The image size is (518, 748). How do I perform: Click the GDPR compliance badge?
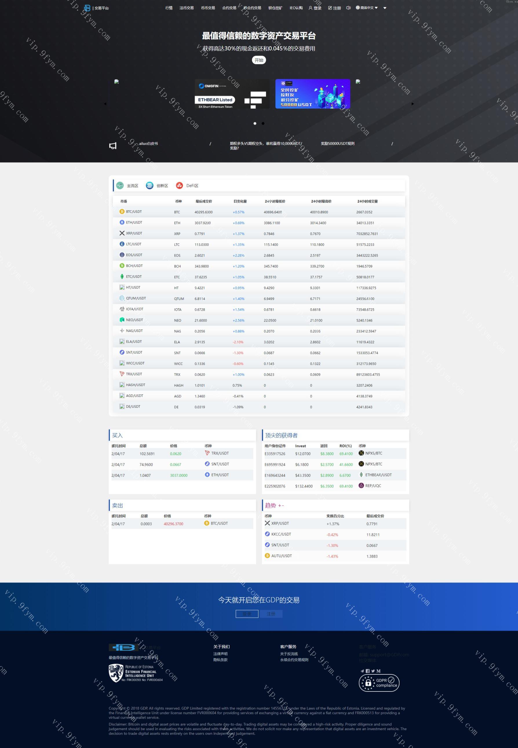click(x=379, y=683)
